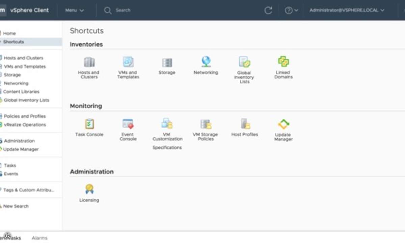Start a New Search from sidebar
405x243 pixels.
pyautogui.click(x=16, y=206)
